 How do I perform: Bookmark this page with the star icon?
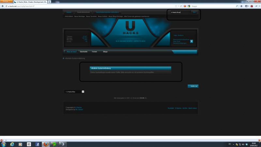click(176, 6)
